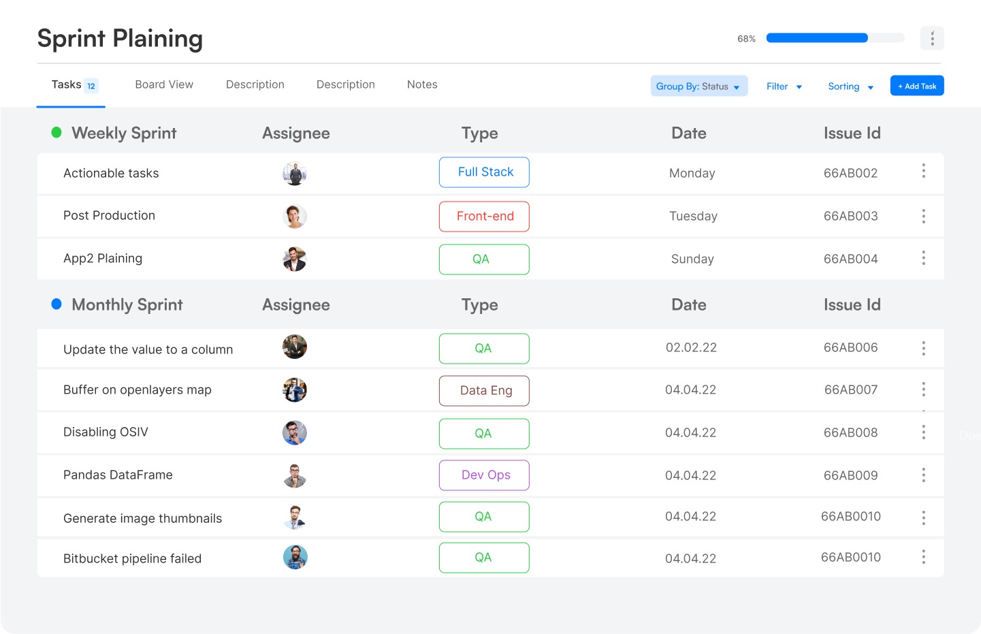Open the three-dot menu beside the progress bar
Screen dimensions: 981x634
[932, 39]
